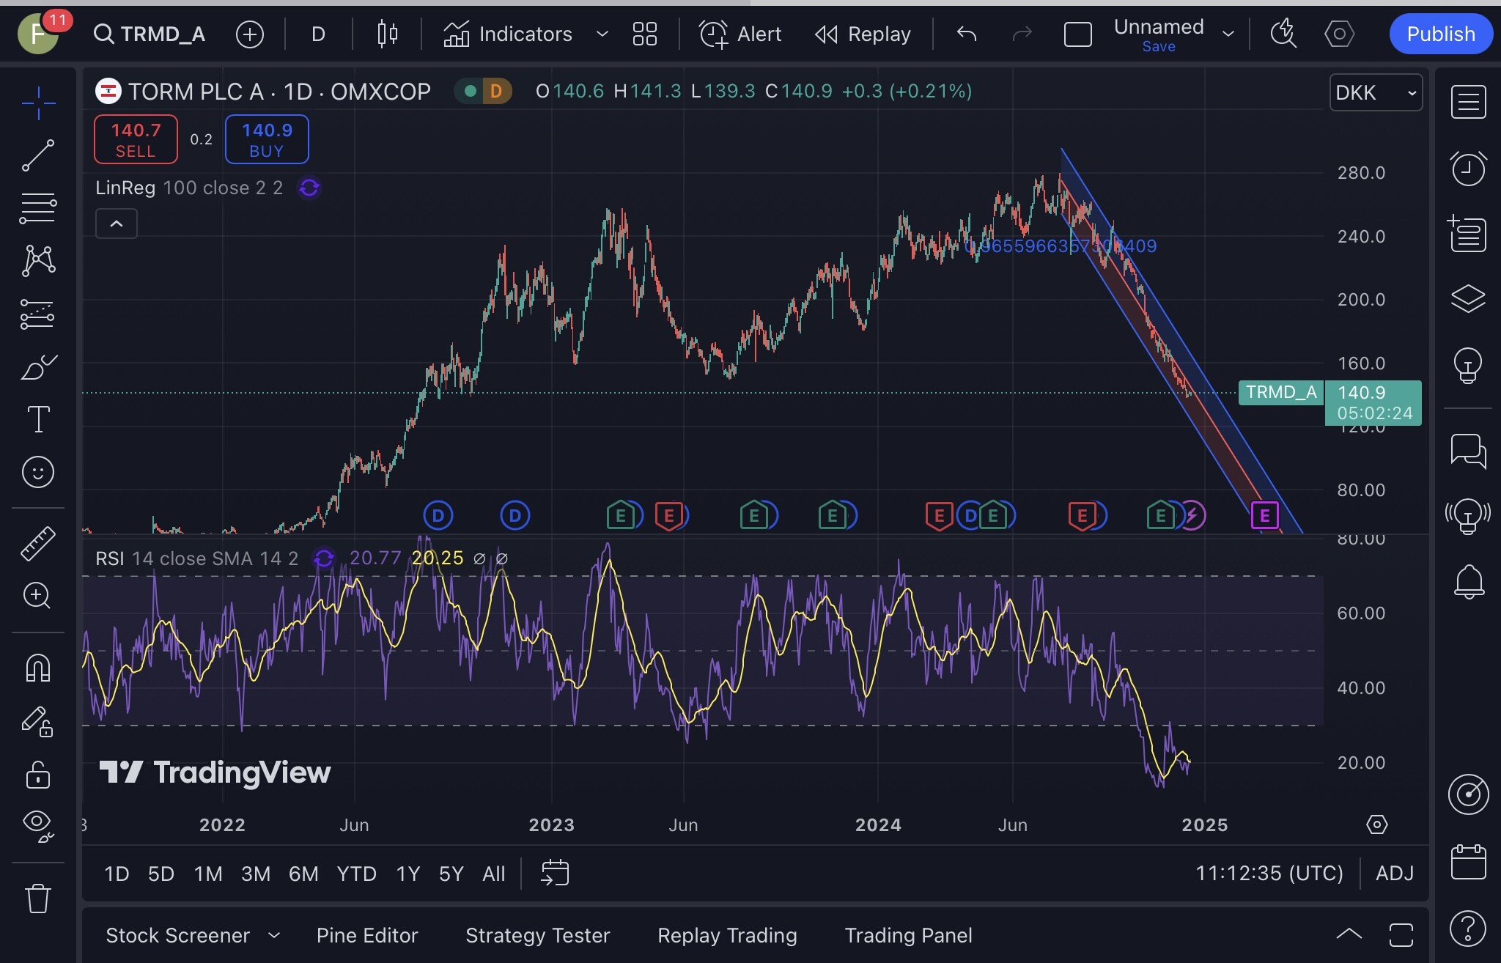
Task: Select the chart layout square icon
Action: click(1077, 34)
